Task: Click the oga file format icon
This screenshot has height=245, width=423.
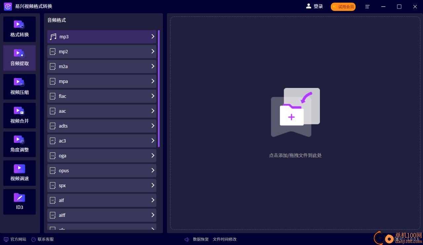Action: 53,156
